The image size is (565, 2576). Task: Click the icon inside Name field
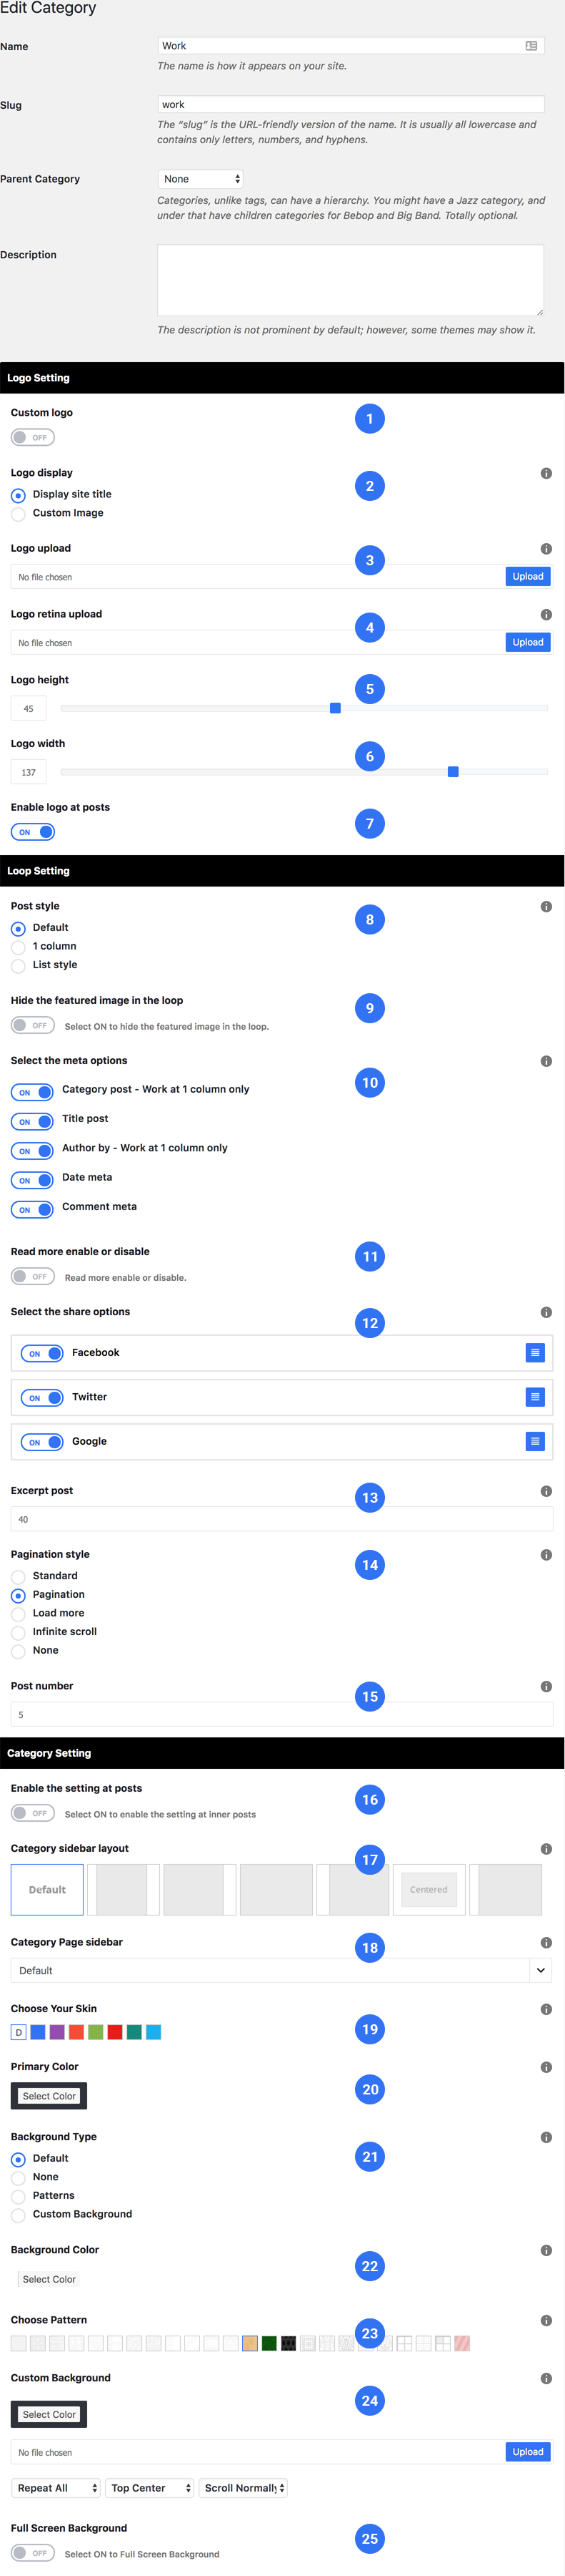(531, 46)
